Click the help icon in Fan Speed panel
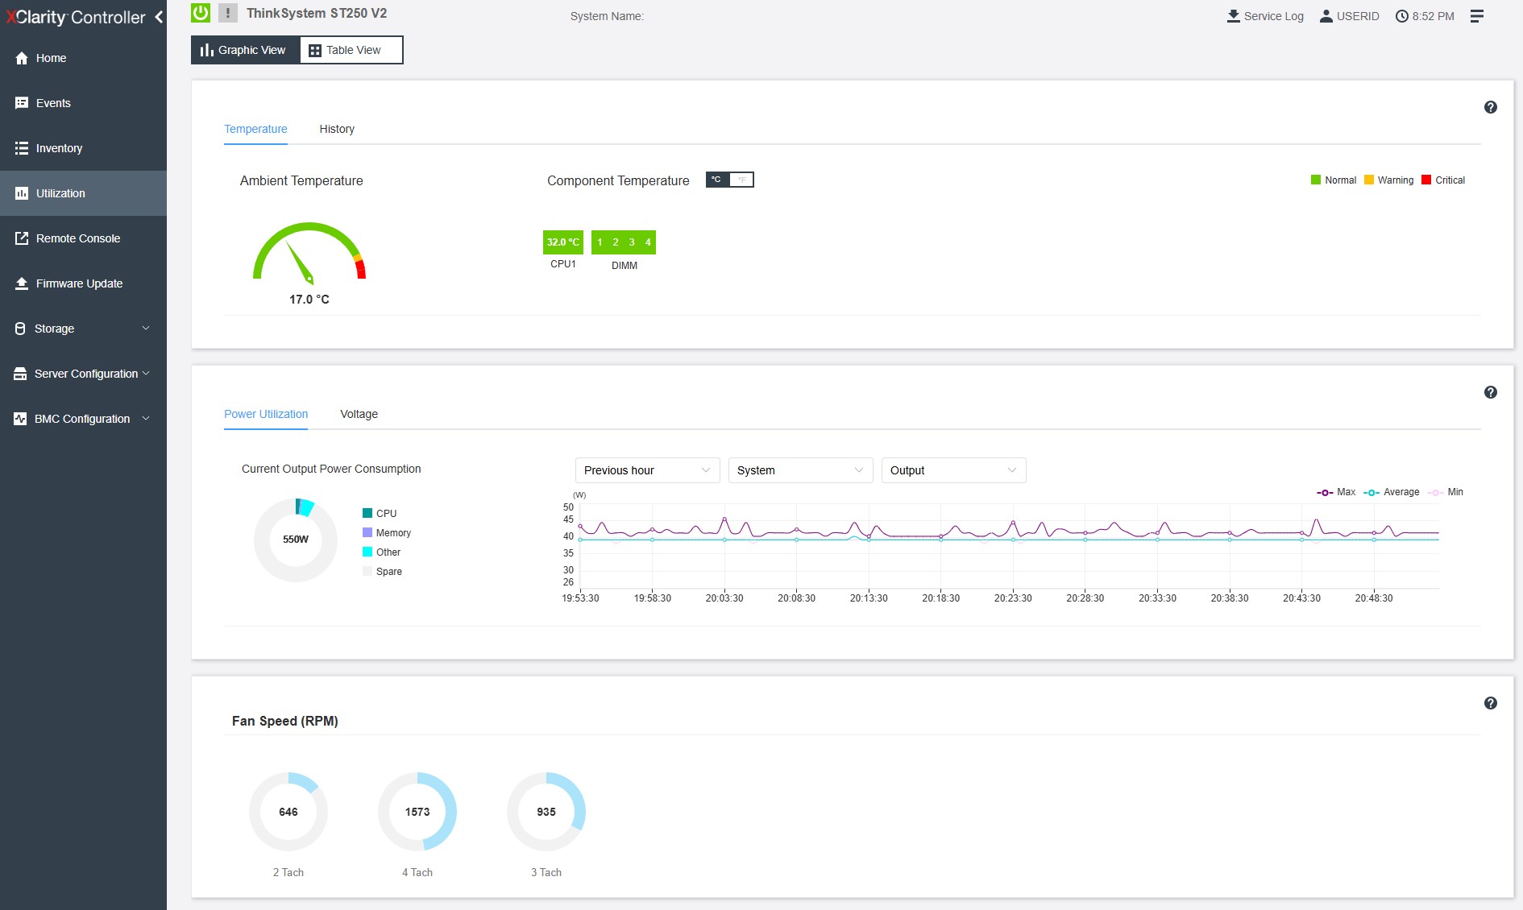 click(1490, 703)
